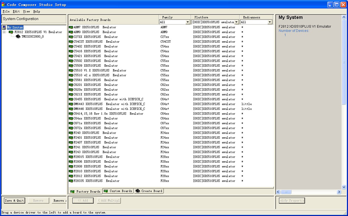348x216 pixels.
Task: Click the C5510 v2.x board icon
Action: (71, 76)
